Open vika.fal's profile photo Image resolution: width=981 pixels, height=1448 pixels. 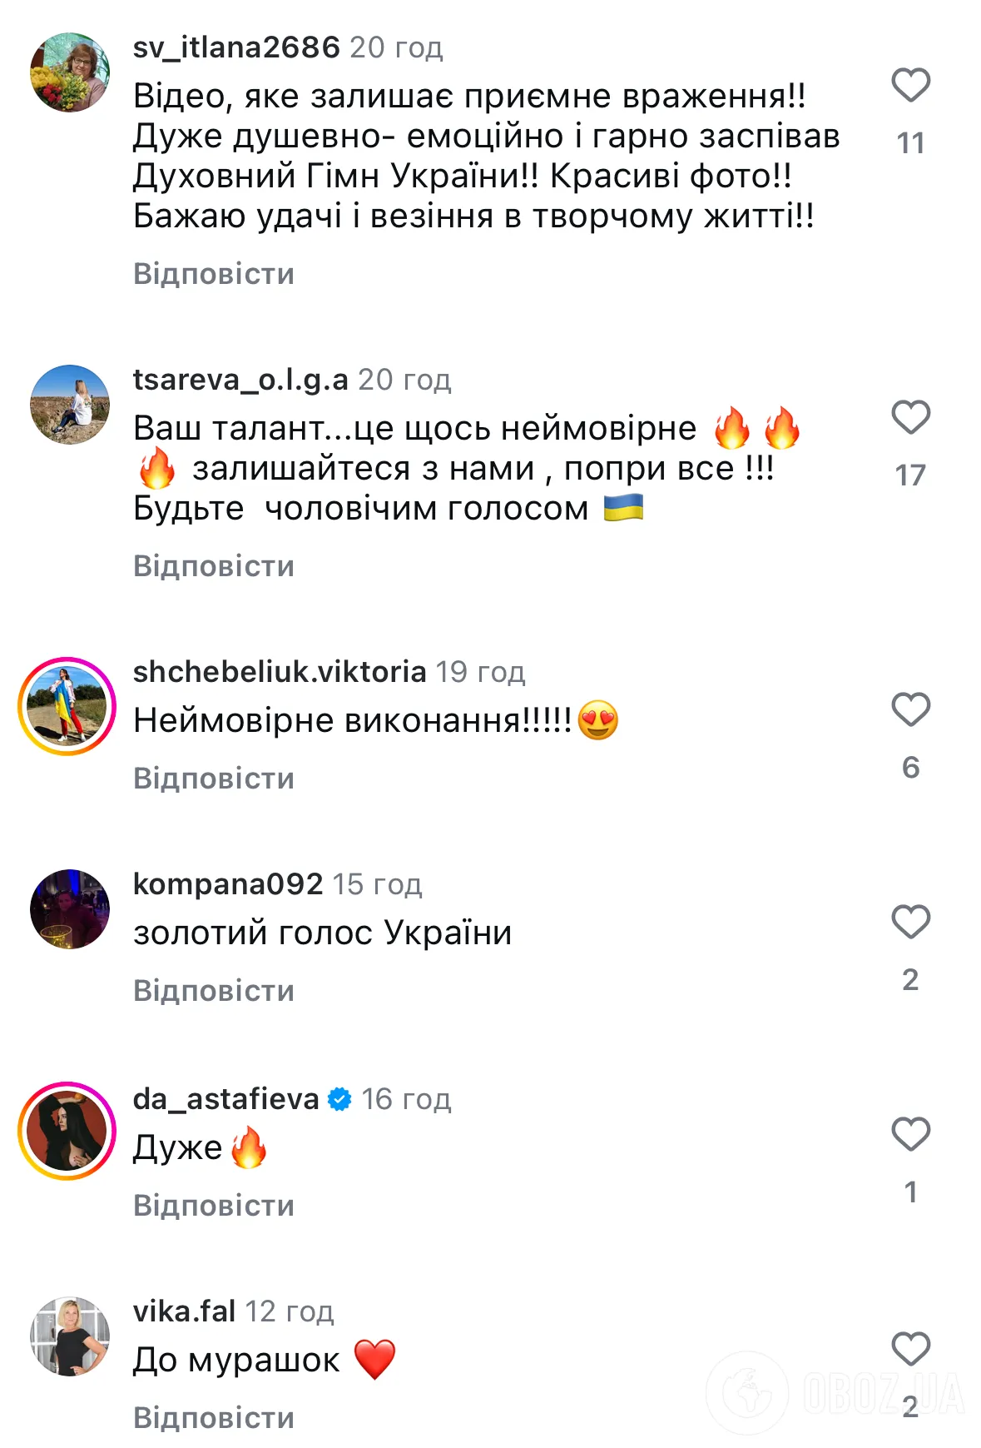click(x=70, y=1336)
